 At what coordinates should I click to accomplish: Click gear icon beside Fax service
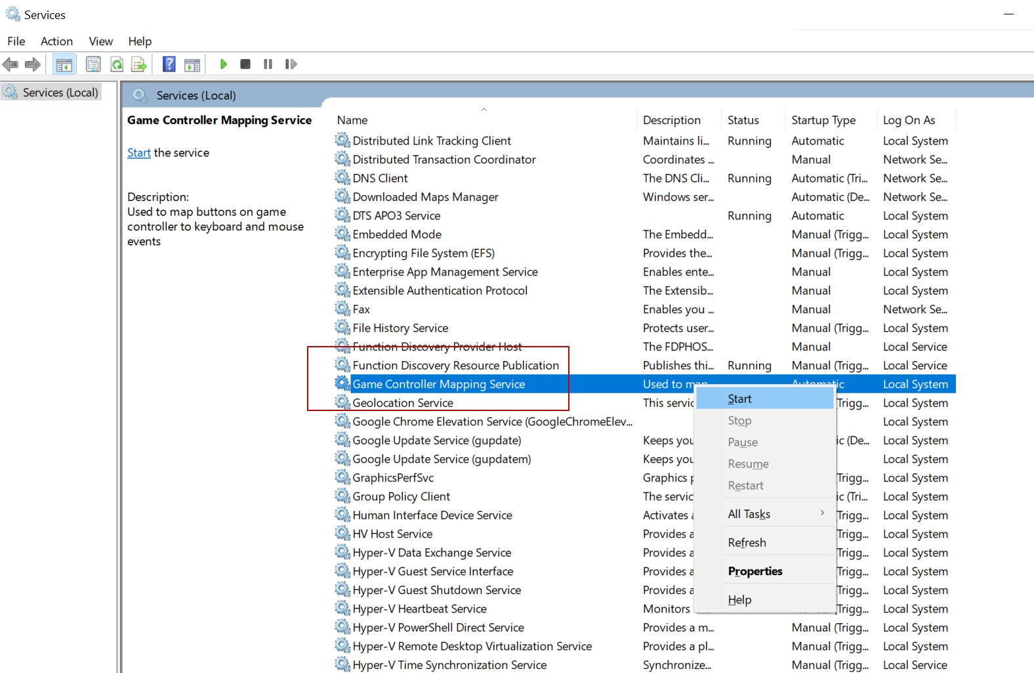(x=342, y=308)
